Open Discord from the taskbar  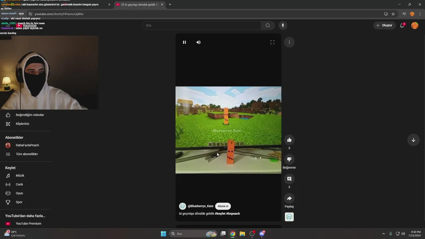[262, 234]
